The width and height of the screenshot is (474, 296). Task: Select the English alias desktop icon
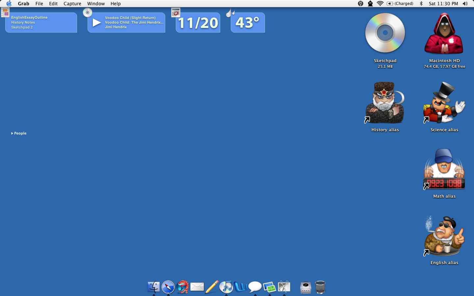coord(444,235)
